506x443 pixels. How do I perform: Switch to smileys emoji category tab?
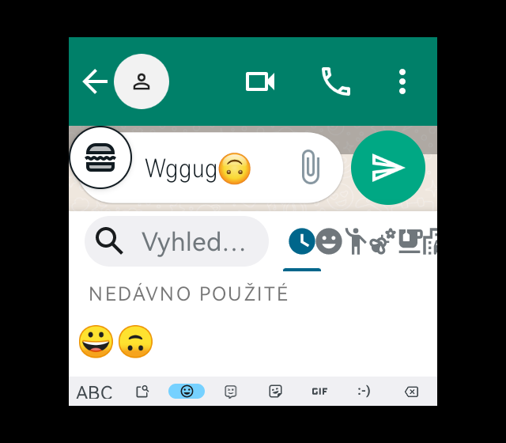(329, 241)
